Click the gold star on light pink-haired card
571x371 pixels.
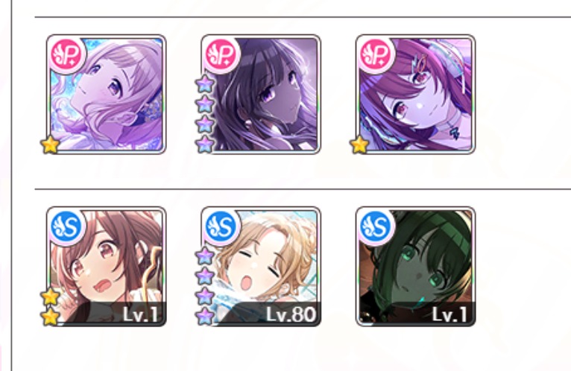(x=50, y=145)
